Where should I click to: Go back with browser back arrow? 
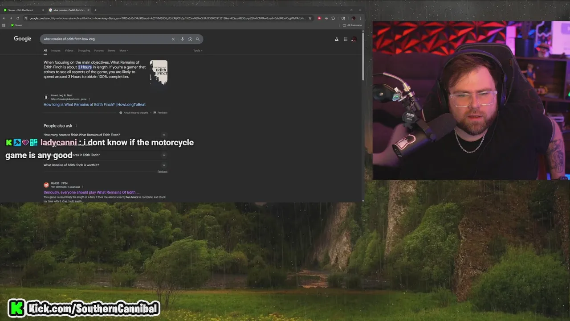pos(4,18)
